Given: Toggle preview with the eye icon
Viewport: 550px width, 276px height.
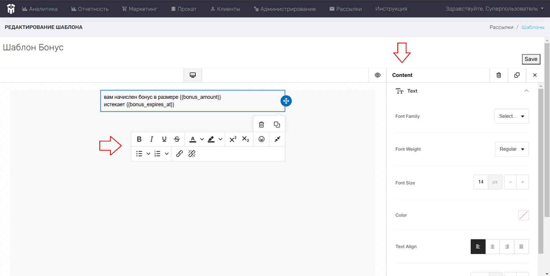Looking at the screenshot, I should click(377, 75).
